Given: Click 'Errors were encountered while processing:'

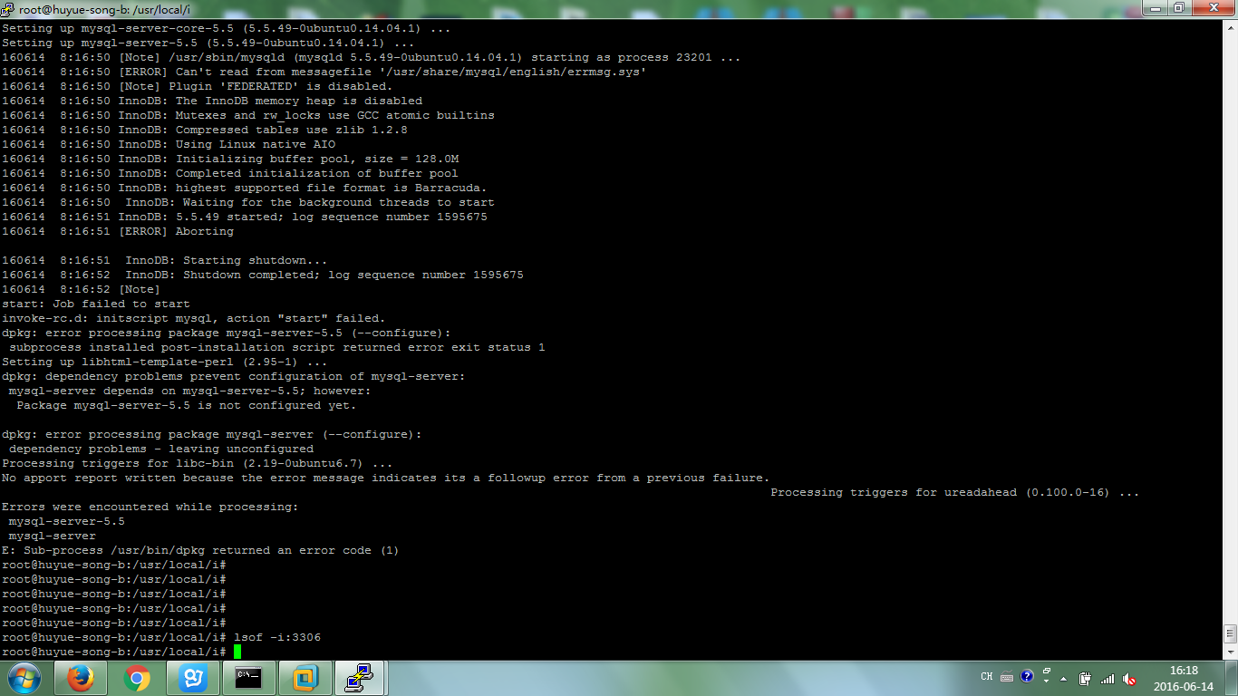Looking at the screenshot, I should 150,507.
